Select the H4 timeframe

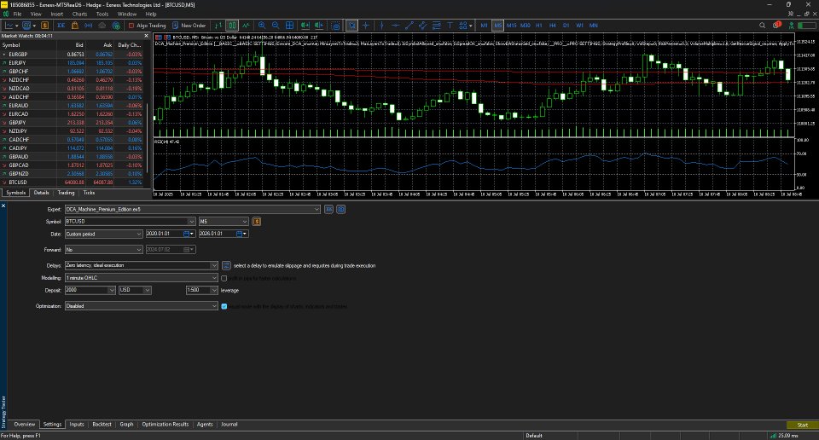click(x=553, y=25)
